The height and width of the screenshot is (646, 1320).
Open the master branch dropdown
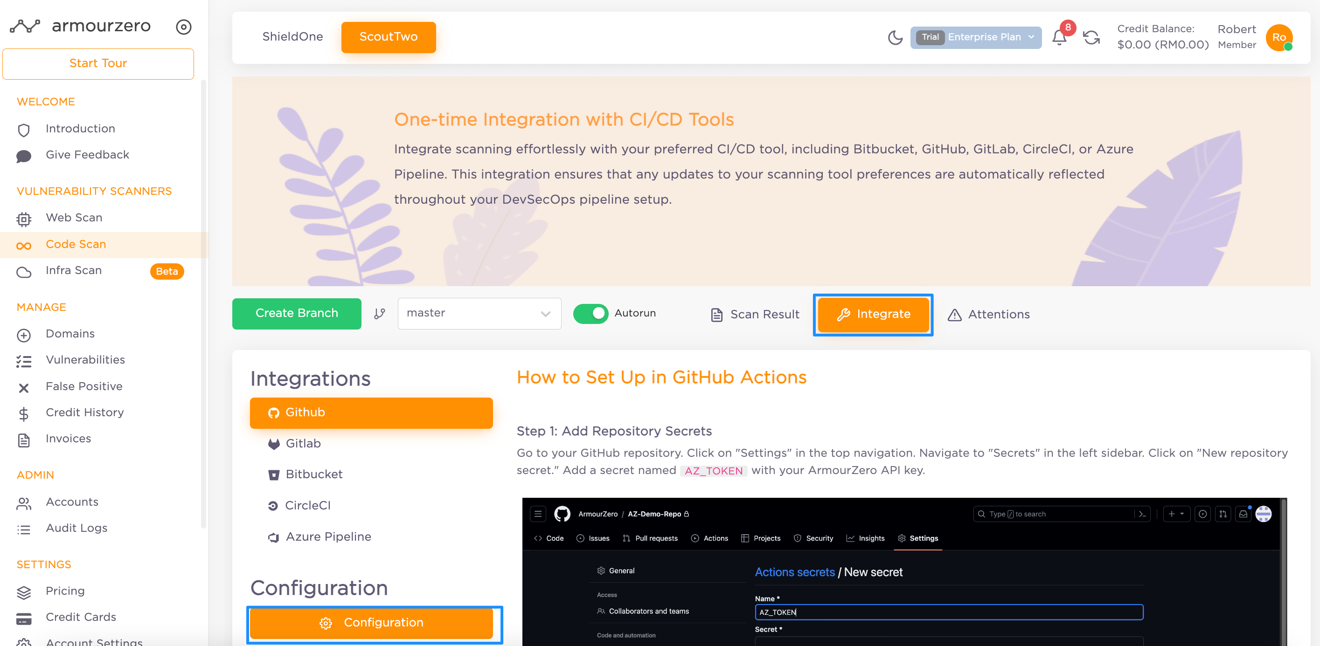[x=479, y=313]
